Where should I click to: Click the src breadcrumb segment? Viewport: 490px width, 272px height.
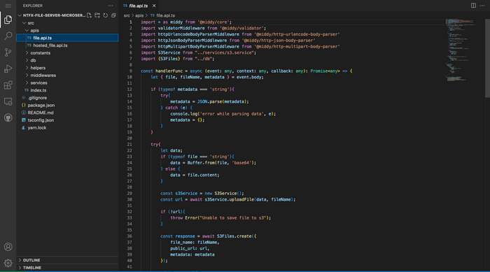click(x=127, y=15)
